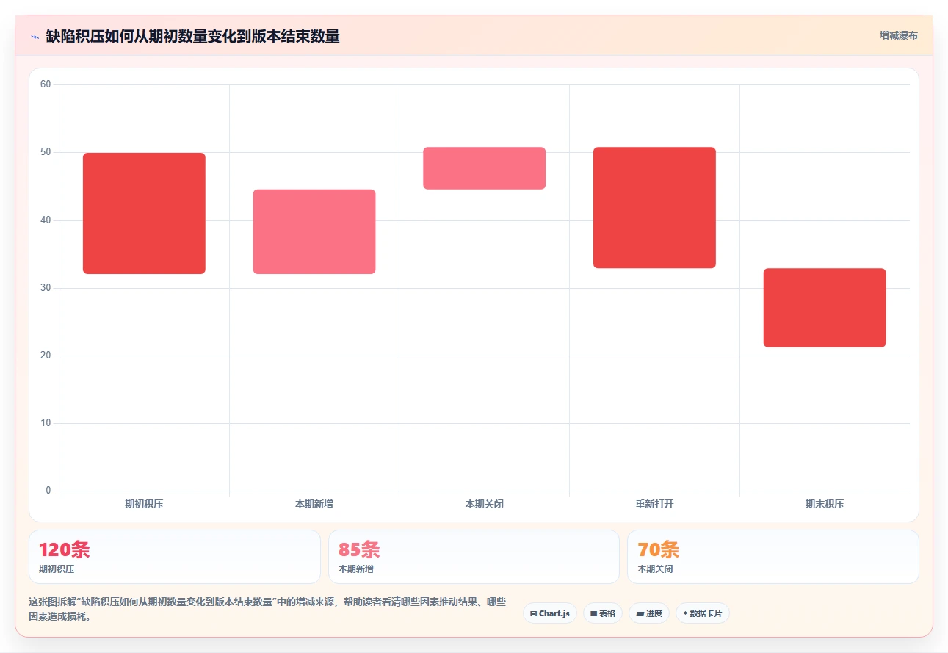Click the 表格 tag chip
The image size is (948, 653).
coord(603,613)
